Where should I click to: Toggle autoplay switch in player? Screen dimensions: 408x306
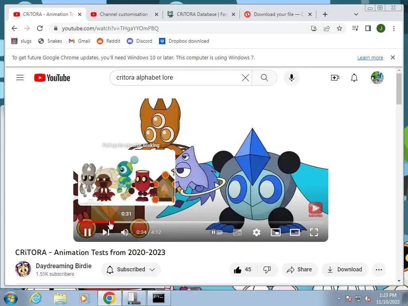217,232
